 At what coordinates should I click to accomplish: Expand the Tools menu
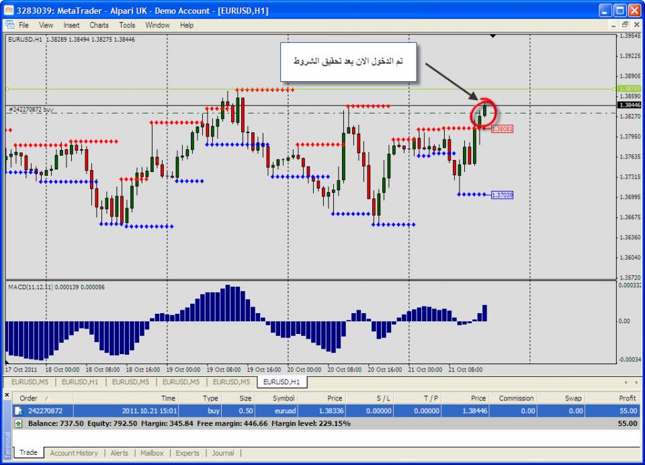tap(127, 25)
